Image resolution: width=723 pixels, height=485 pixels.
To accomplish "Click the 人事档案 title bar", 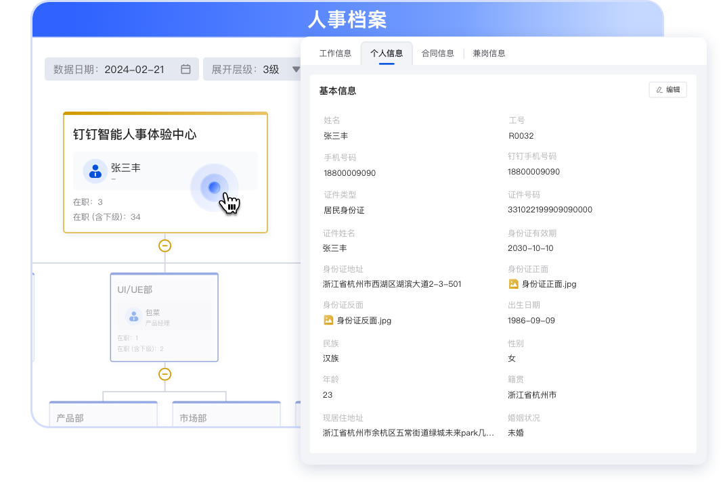I will click(347, 20).
